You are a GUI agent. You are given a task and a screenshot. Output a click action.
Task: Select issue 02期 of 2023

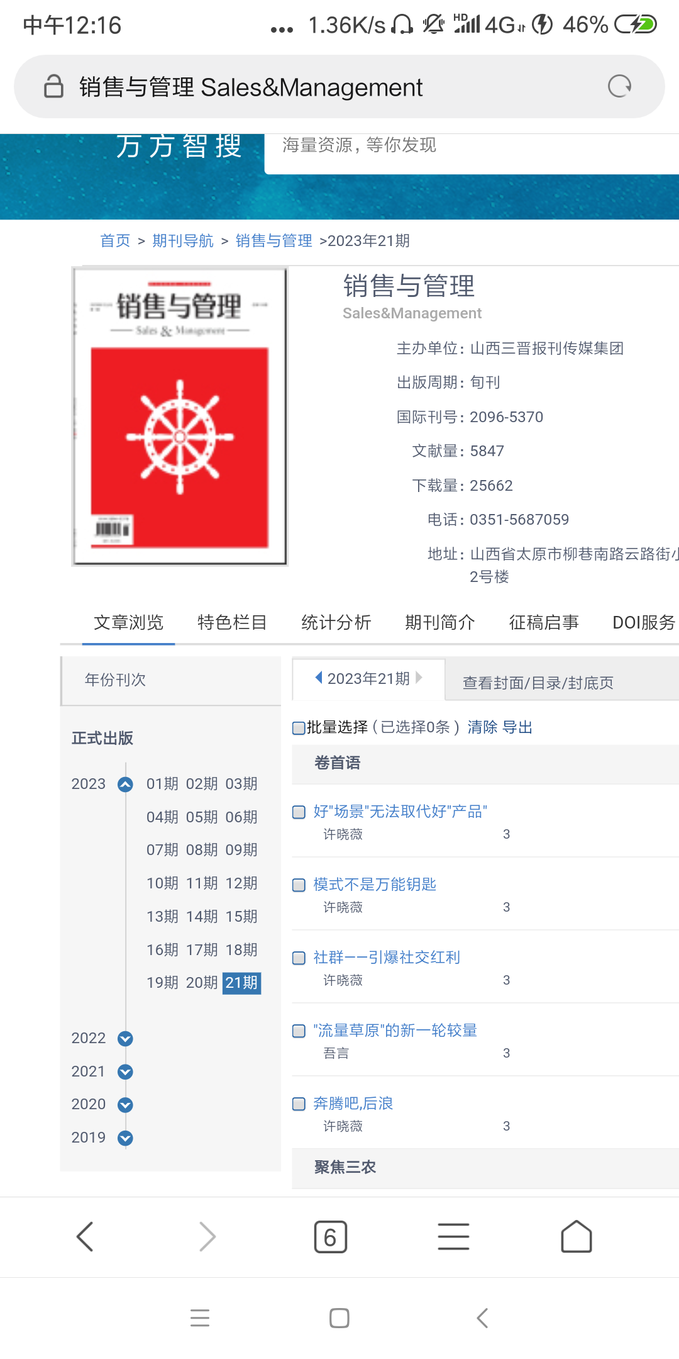pyautogui.click(x=202, y=784)
